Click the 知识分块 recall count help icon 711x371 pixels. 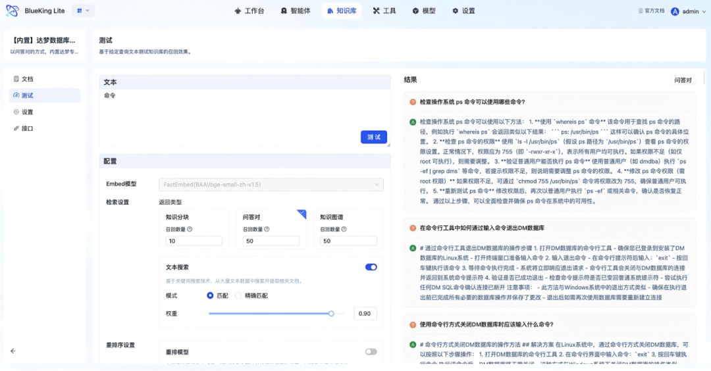point(190,229)
